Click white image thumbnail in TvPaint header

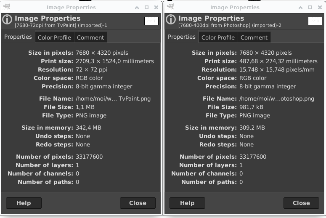(x=151, y=21)
